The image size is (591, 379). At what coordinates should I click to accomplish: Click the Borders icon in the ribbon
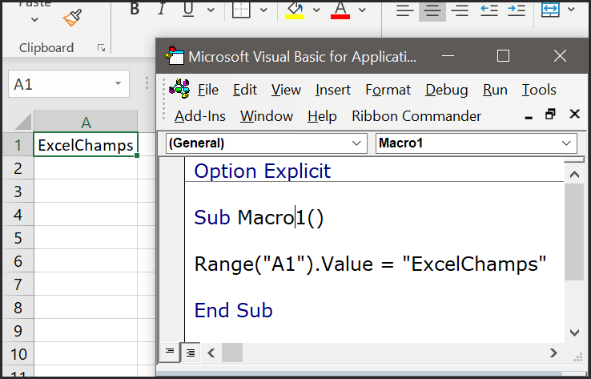(x=241, y=9)
